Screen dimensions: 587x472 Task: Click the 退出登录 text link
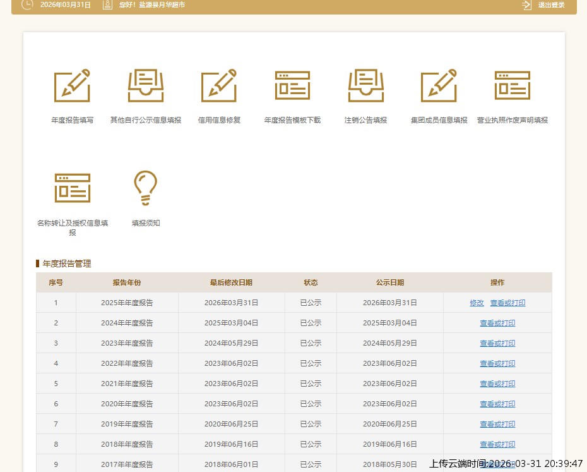point(551,5)
